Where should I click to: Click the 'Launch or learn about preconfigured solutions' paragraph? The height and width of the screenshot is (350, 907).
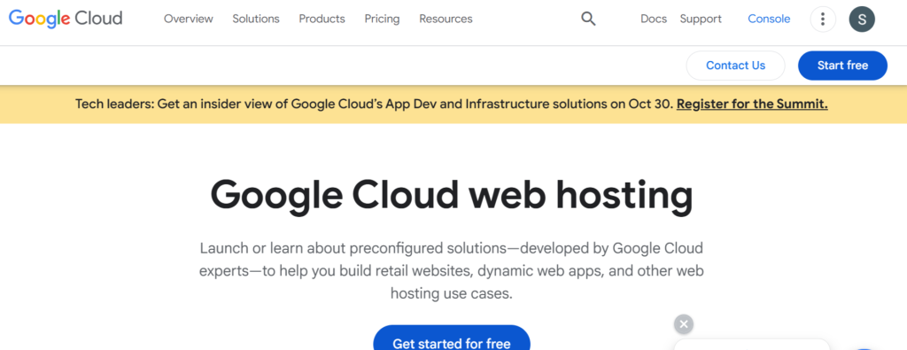(x=451, y=271)
